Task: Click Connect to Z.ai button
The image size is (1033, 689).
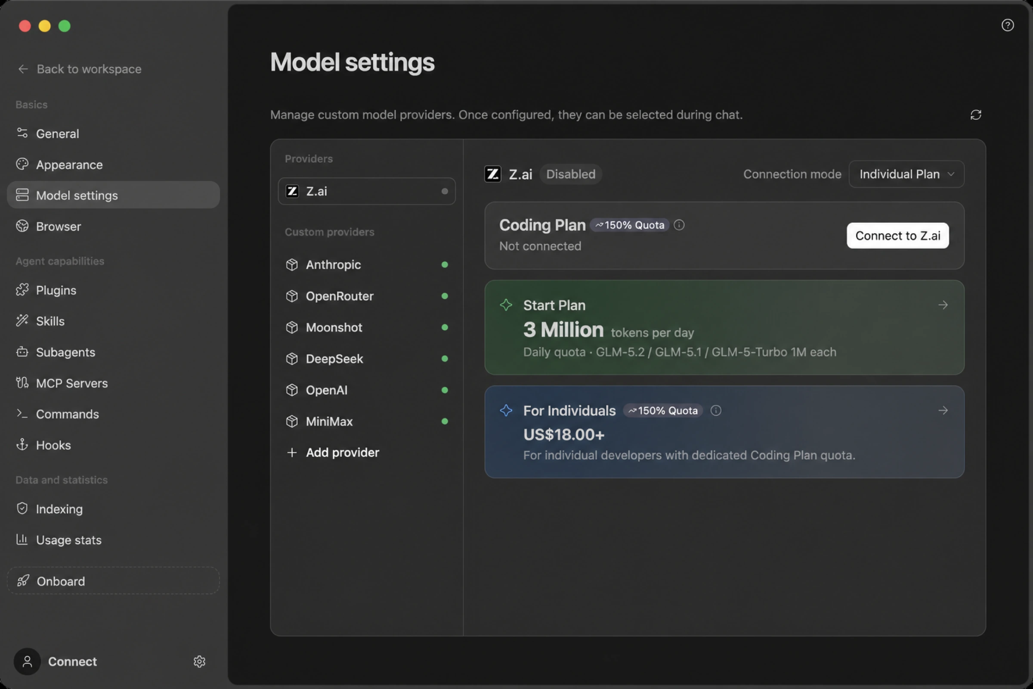Action: pyautogui.click(x=898, y=236)
